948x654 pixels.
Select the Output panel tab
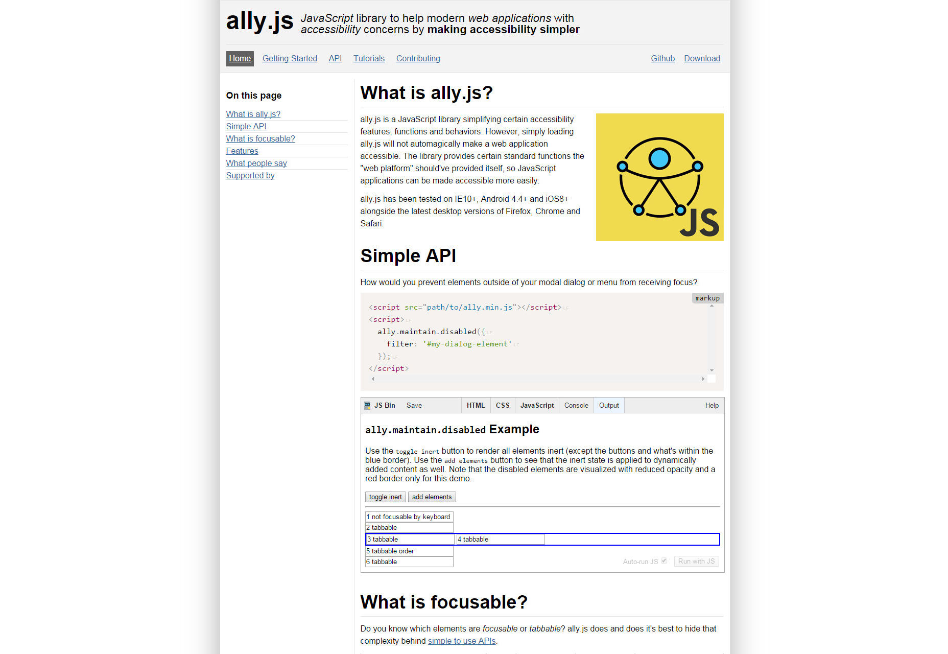tap(609, 406)
